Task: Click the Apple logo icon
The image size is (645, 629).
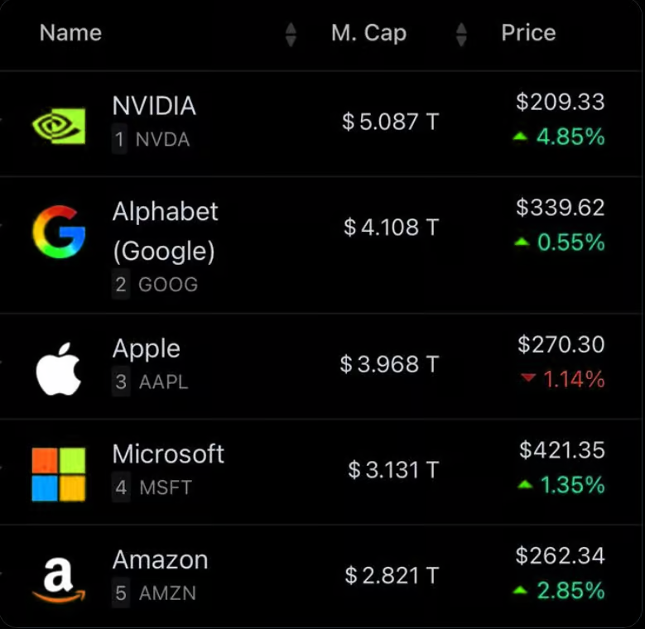Action: point(58,368)
